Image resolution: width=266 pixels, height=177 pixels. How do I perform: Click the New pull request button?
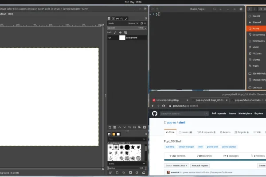200,165
